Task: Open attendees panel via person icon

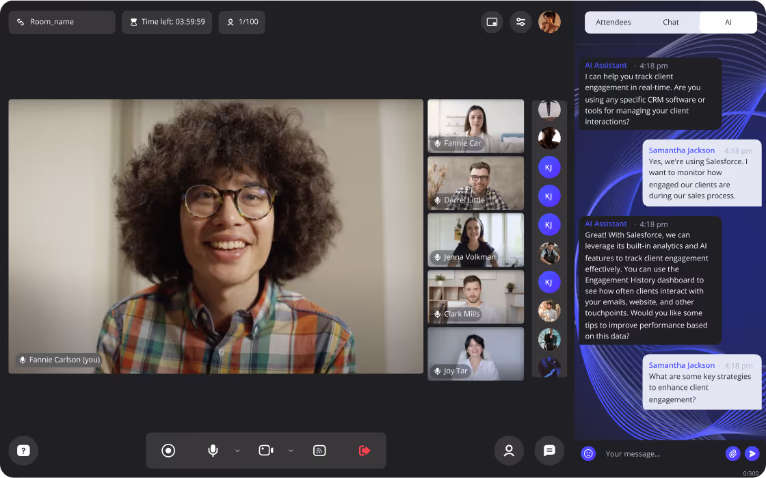Action: click(509, 450)
